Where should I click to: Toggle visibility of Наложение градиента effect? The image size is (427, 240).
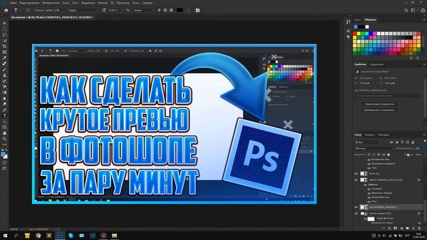click(x=369, y=163)
